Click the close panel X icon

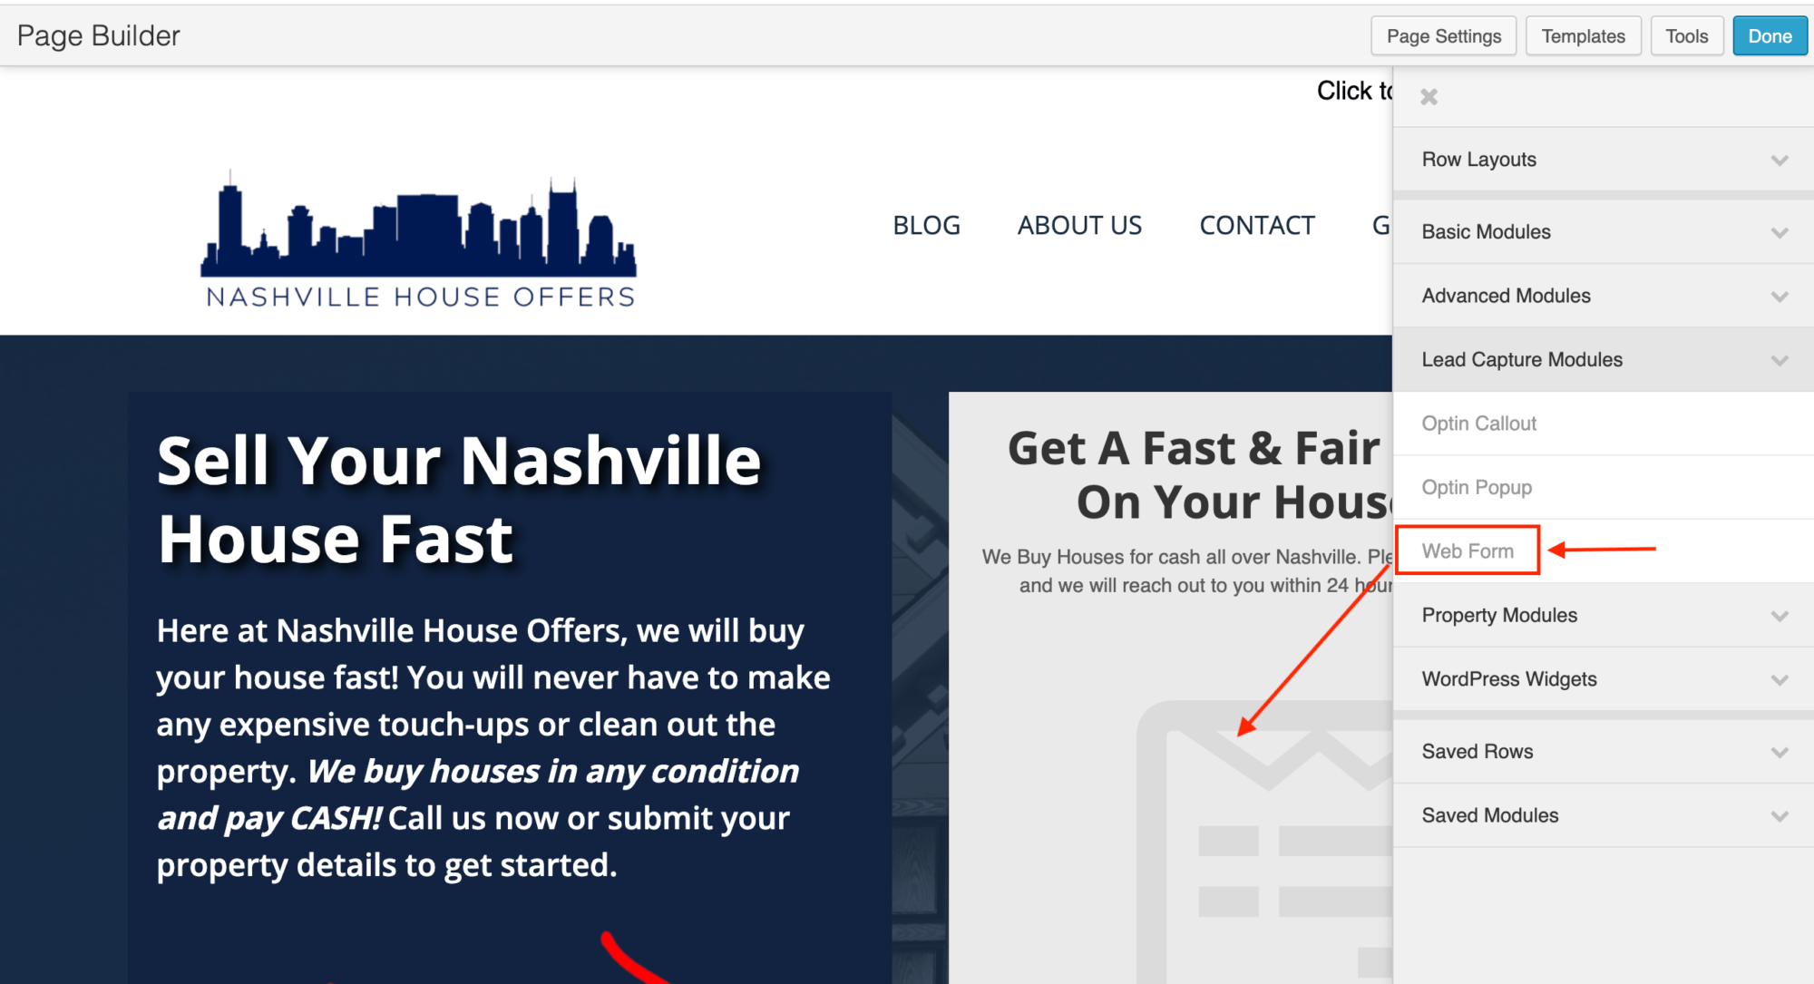[x=1429, y=97]
